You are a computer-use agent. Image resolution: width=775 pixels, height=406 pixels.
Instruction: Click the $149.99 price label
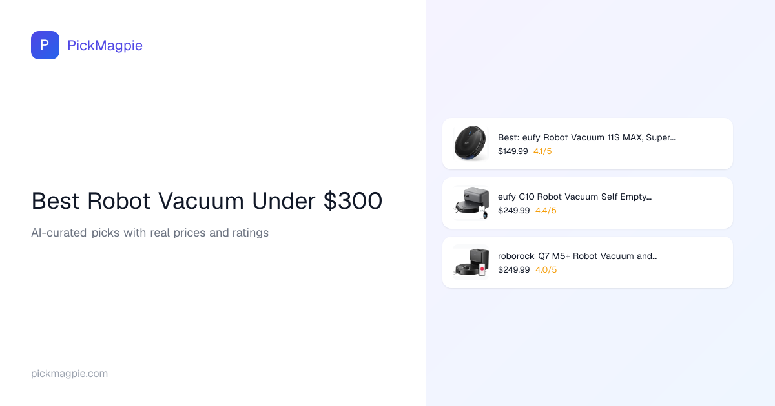click(513, 151)
